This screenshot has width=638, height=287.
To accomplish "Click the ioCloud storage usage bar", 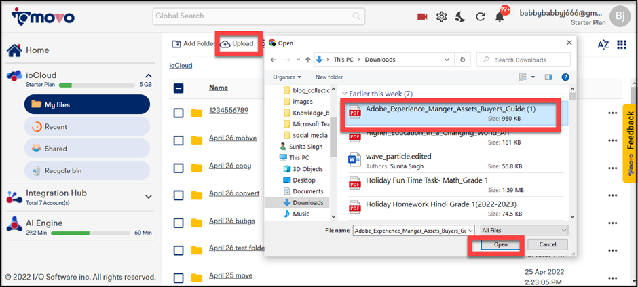I will pyautogui.click(x=97, y=85).
